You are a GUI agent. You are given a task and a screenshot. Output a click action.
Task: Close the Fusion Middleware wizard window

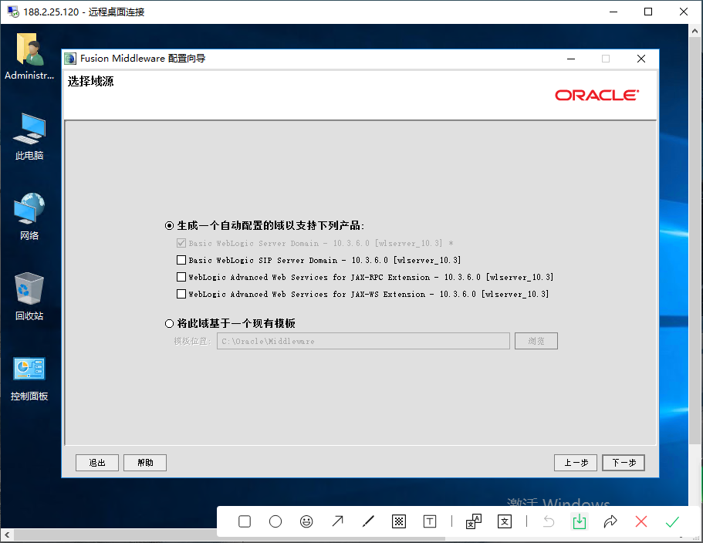tap(641, 59)
